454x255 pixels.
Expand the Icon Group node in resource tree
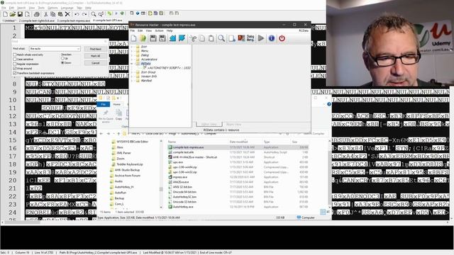coord(132,72)
